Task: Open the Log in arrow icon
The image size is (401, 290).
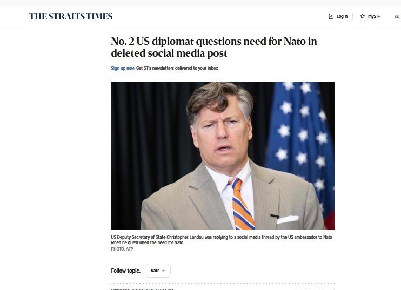Action: tap(331, 16)
